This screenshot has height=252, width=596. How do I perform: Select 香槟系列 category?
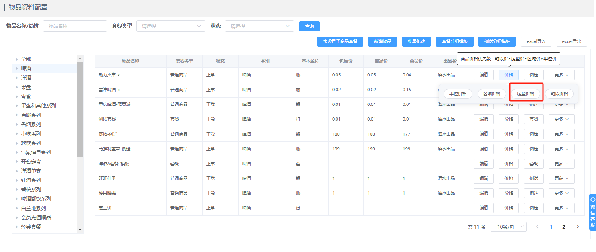31,189
